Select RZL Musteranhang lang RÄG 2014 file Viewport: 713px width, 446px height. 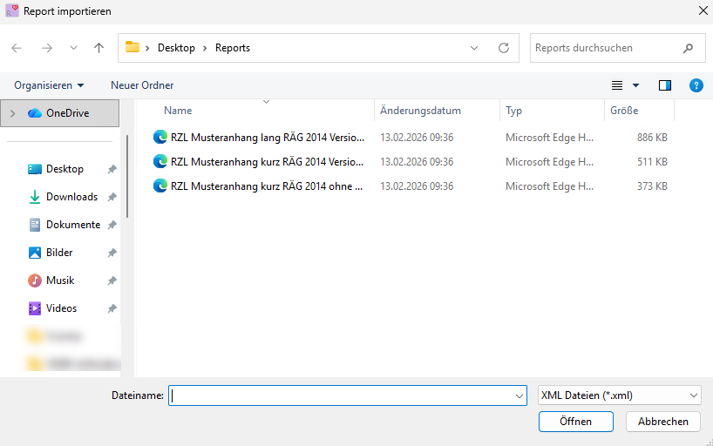[266, 138]
